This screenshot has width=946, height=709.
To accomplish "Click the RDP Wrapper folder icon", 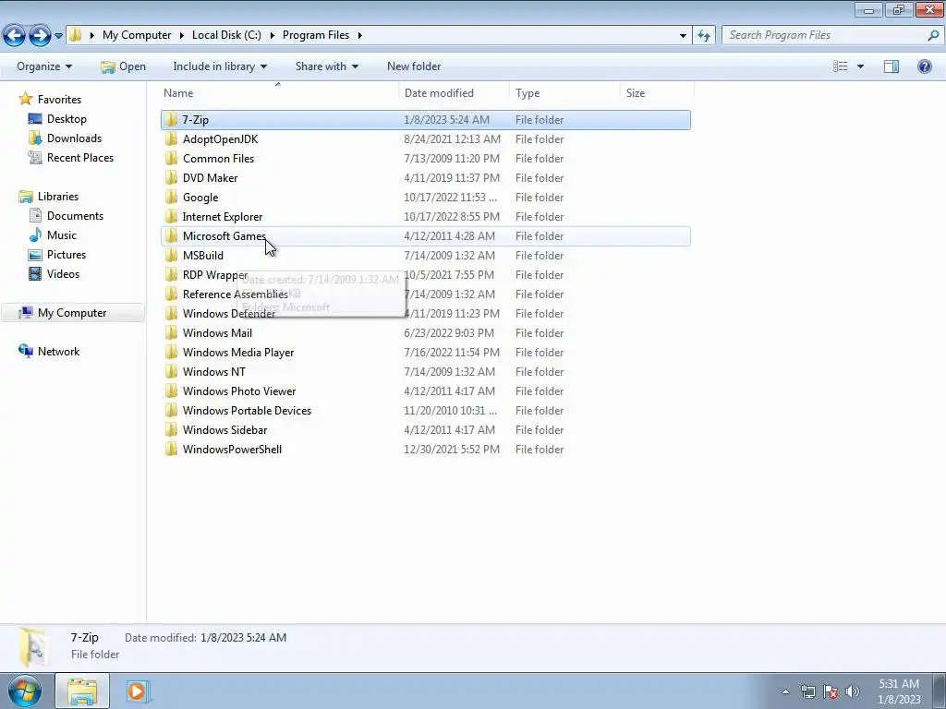I will (171, 274).
